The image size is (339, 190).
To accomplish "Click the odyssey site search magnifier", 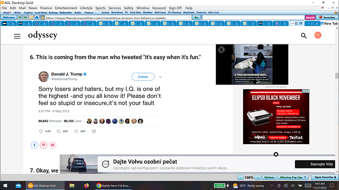I will (x=304, y=36).
